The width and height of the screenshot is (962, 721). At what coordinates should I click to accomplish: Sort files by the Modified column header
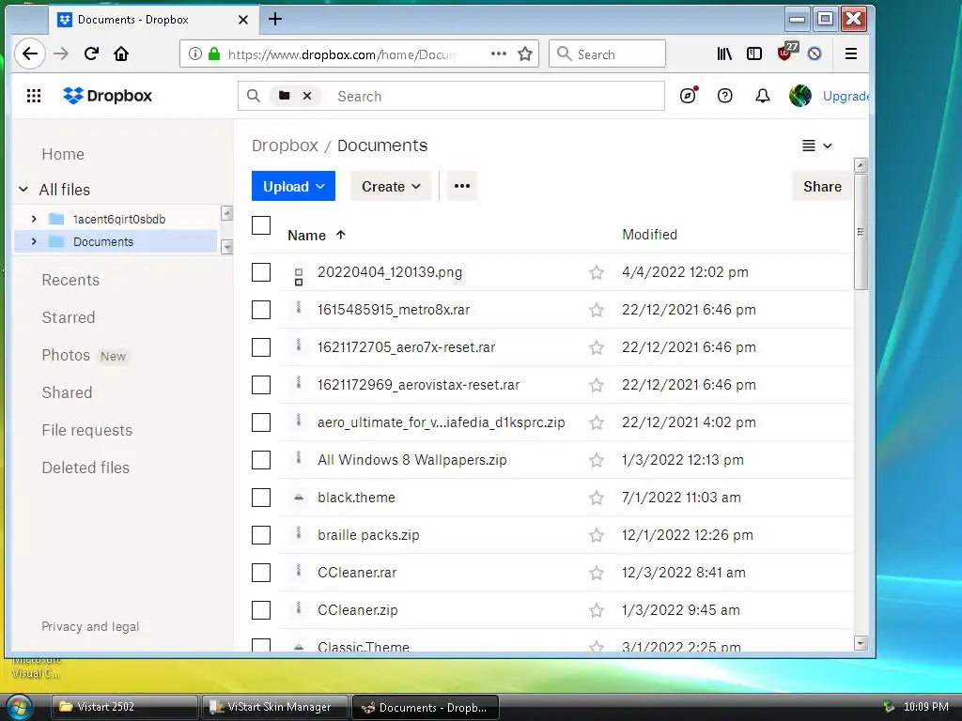650,235
